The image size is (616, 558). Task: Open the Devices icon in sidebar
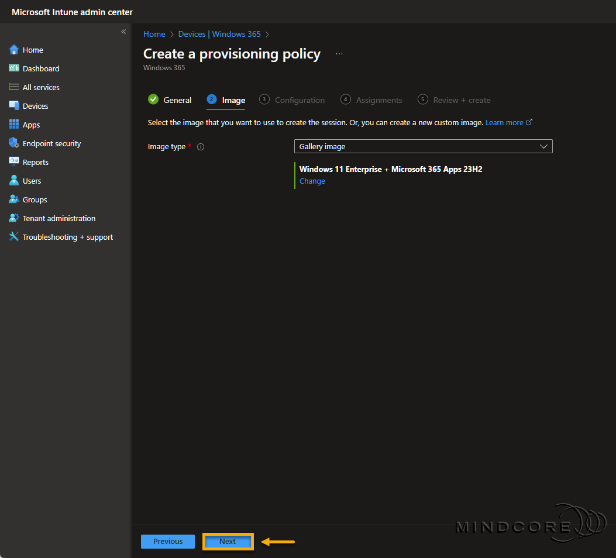14,106
